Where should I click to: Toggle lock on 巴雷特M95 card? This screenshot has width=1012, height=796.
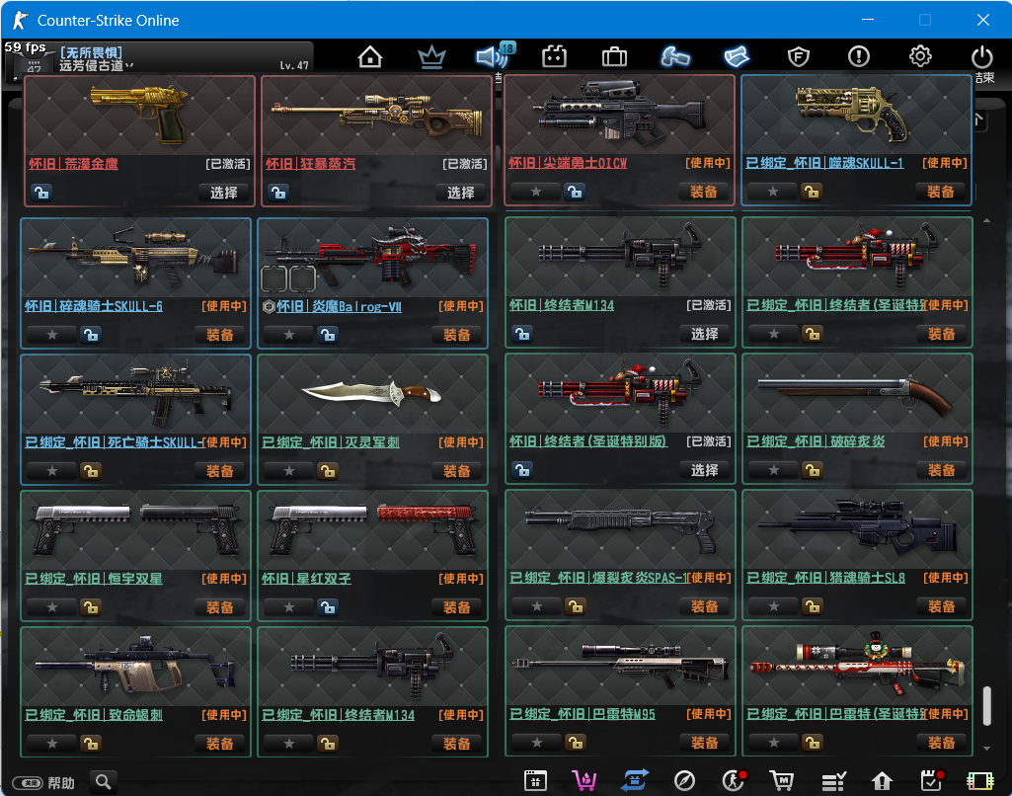point(575,743)
